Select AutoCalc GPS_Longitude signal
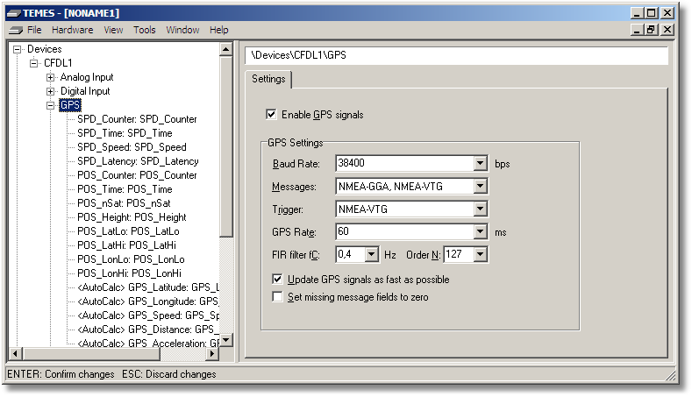 point(148,301)
